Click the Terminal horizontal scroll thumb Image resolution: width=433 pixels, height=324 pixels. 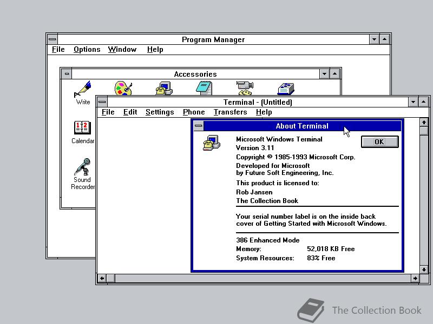(111, 279)
